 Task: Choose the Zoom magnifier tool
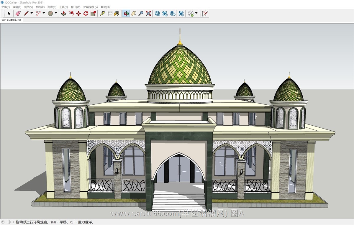[141, 13]
